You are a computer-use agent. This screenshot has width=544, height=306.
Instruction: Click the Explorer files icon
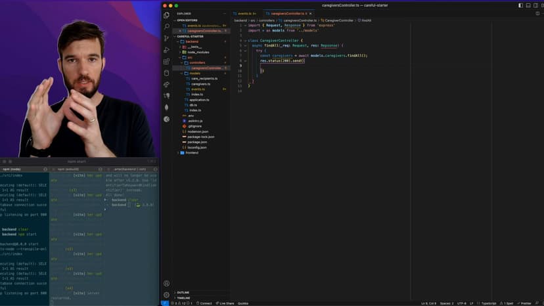tap(166, 15)
